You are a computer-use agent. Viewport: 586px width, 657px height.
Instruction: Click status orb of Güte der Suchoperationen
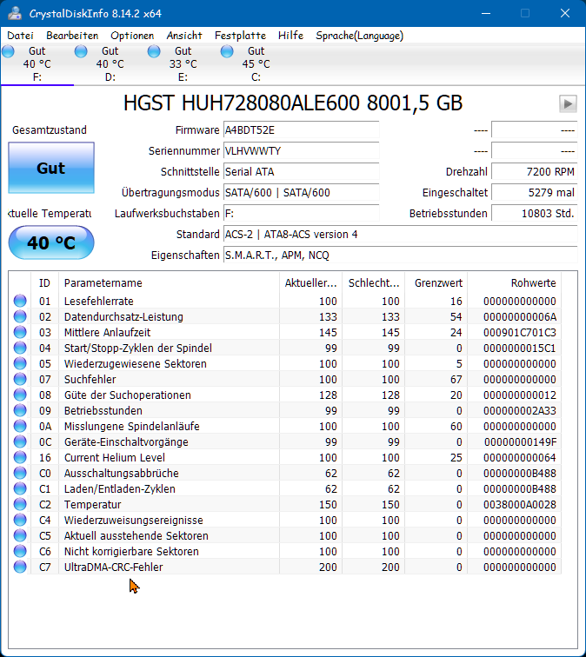[x=20, y=395]
